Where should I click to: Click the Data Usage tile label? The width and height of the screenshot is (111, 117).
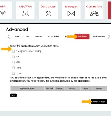pyautogui.click(x=48, y=6)
